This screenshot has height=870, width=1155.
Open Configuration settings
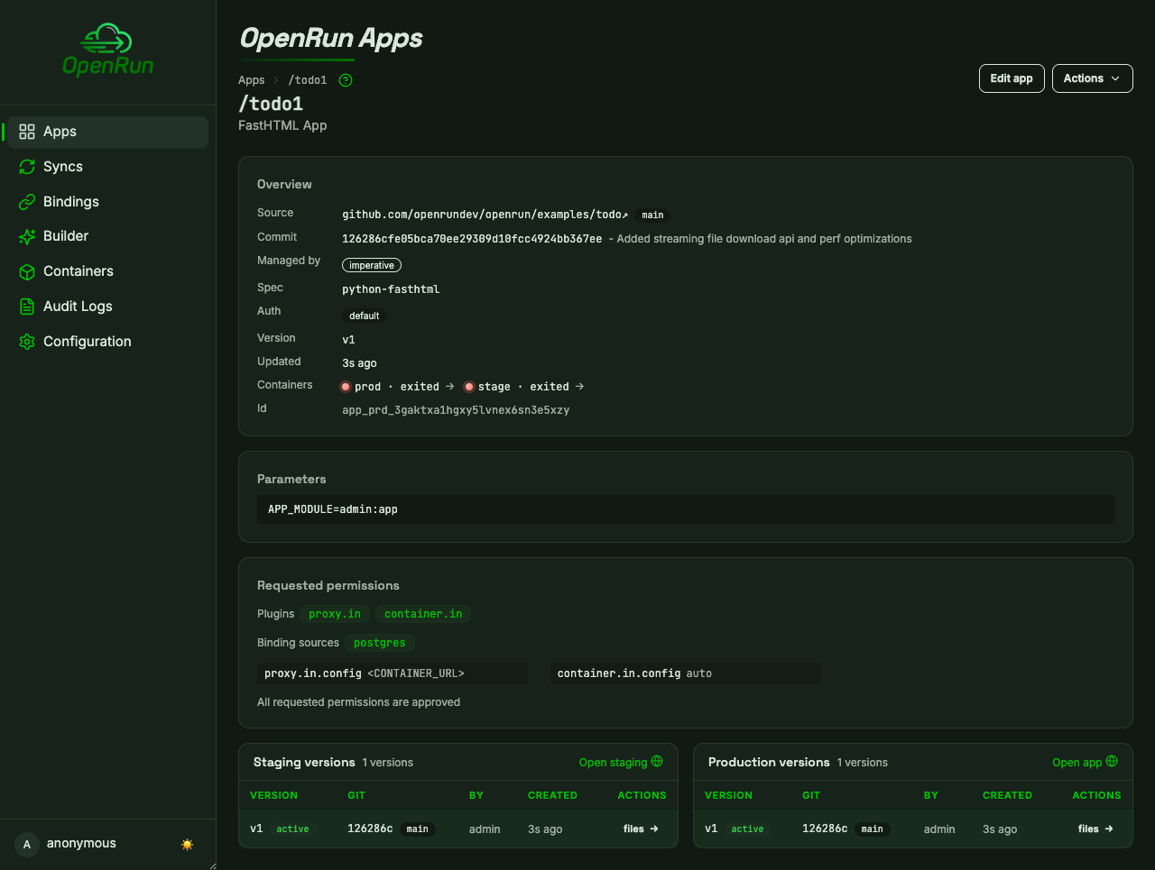coord(107,342)
